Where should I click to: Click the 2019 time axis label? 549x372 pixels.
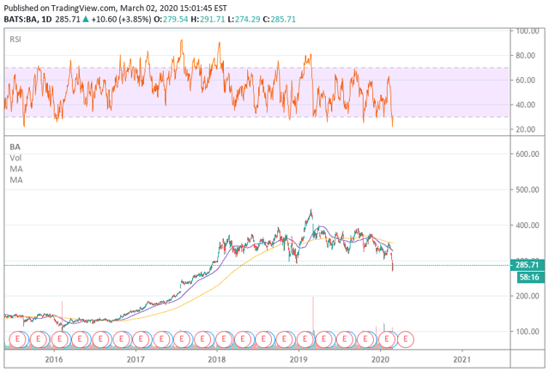[299, 359]
